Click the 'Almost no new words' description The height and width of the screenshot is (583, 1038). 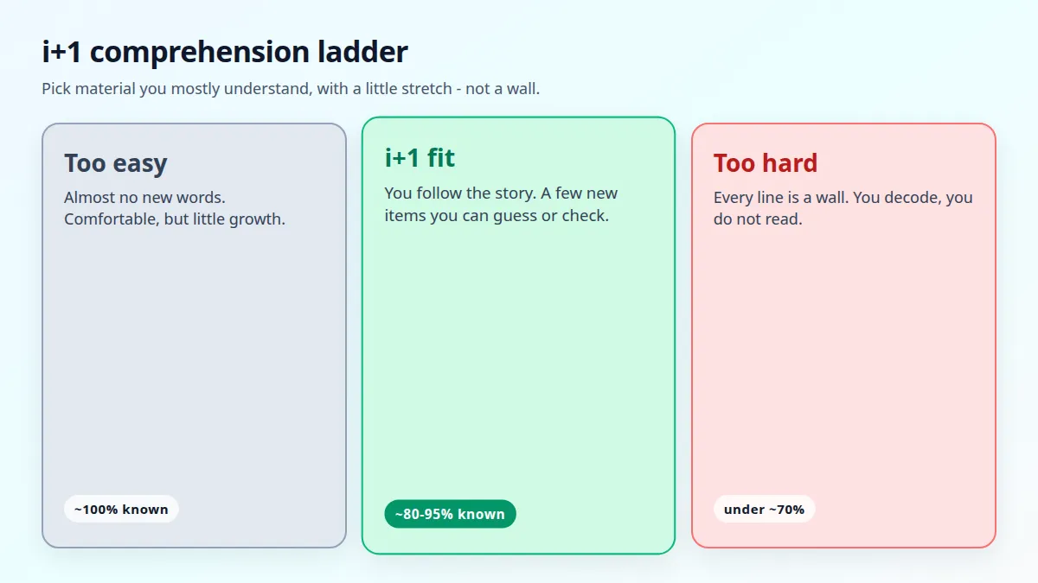point(175,208)
